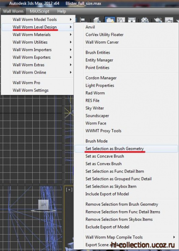Expand Wall Worm Materials submenu arrow
Image resolution: width=179 pixels, height=251 pixels.
(x=70, y=35)
